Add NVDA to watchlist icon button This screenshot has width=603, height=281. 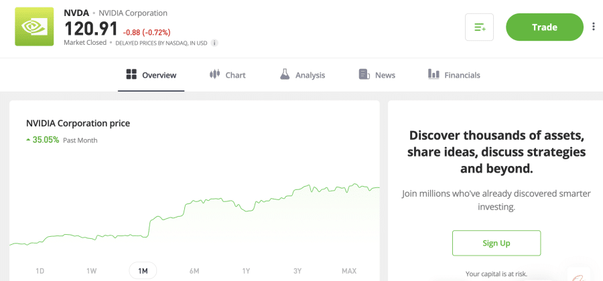tap(479, 27)
